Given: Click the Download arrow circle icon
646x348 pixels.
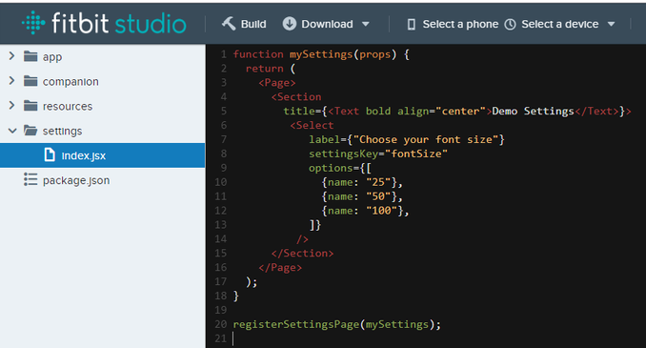Looking at the screenshot, I should coord(290,24).
